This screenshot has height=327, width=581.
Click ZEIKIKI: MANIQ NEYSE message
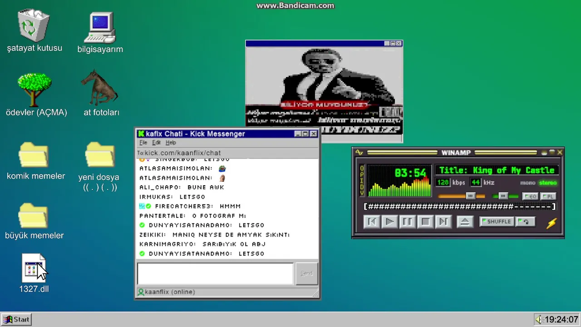214,235
